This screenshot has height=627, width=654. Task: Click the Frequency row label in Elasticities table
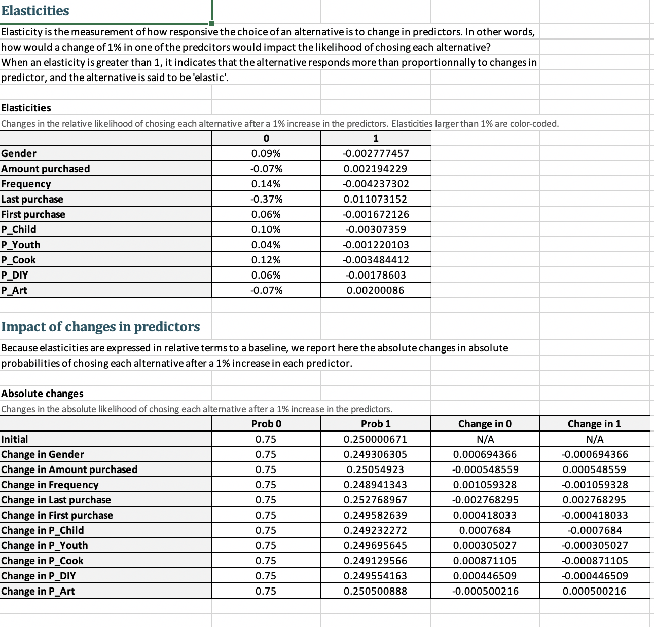click(x=105, y=184)
